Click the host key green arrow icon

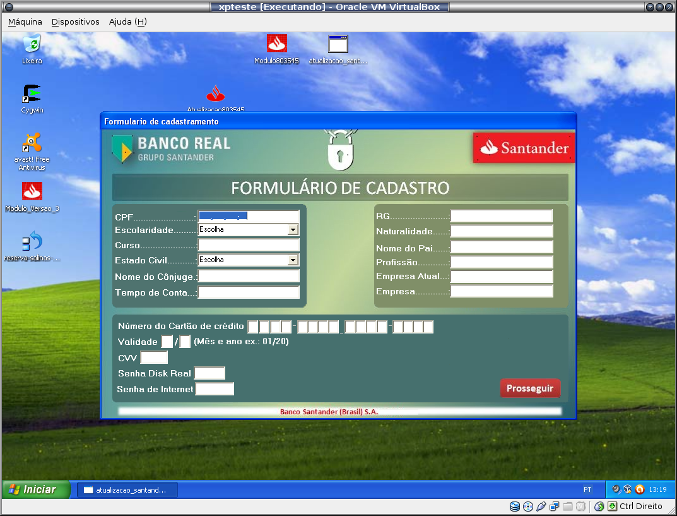tap(612, 506)
